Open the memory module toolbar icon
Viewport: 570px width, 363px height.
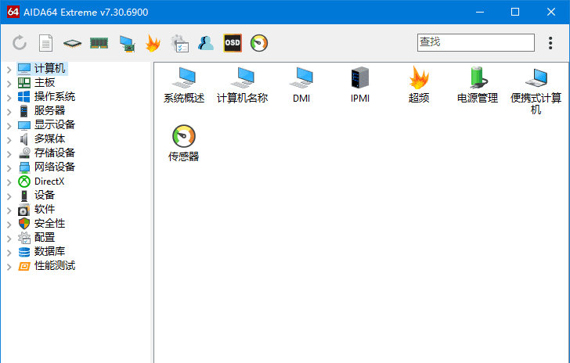(99, 43)
